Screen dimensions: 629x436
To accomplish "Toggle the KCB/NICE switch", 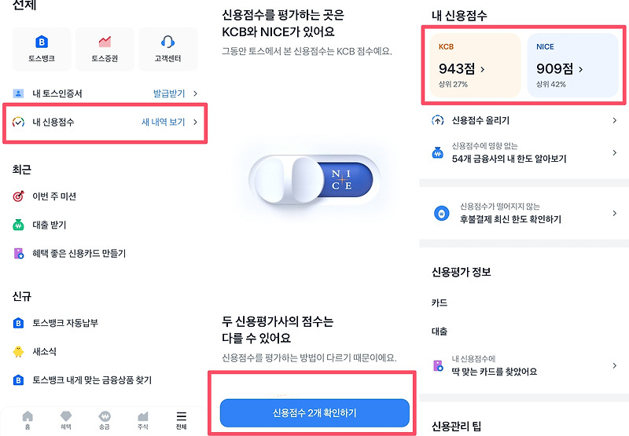I will coord(314,179).
